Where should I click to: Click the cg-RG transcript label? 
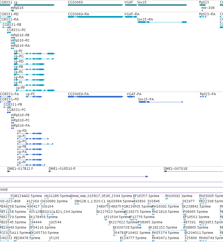(x=19, y=56)
